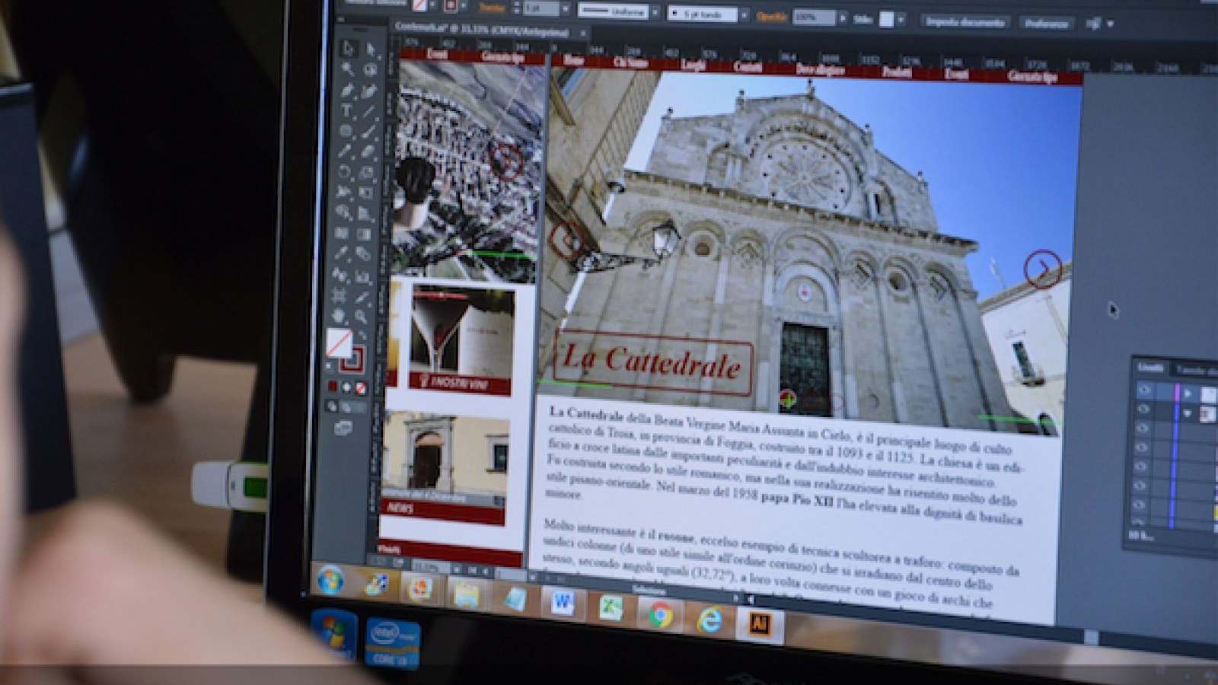Select the Eyedropper tool
The height and width of the screenshot is (685, 1218).
342,252
